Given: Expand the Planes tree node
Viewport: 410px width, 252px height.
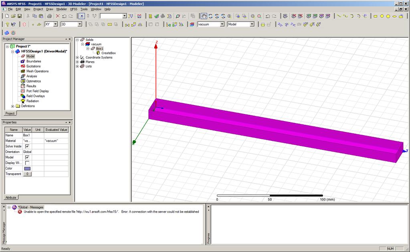Looking at the screenshot, I should tap(77, 62).
